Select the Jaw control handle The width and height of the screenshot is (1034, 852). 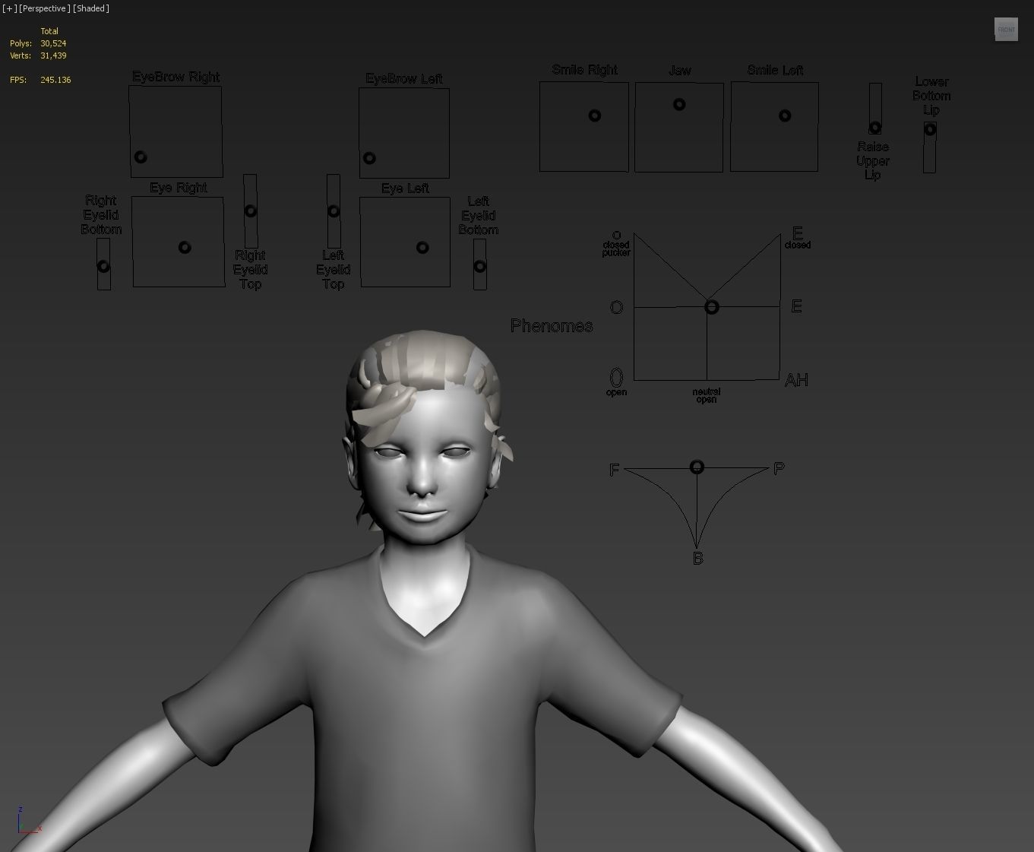[679, 104]
